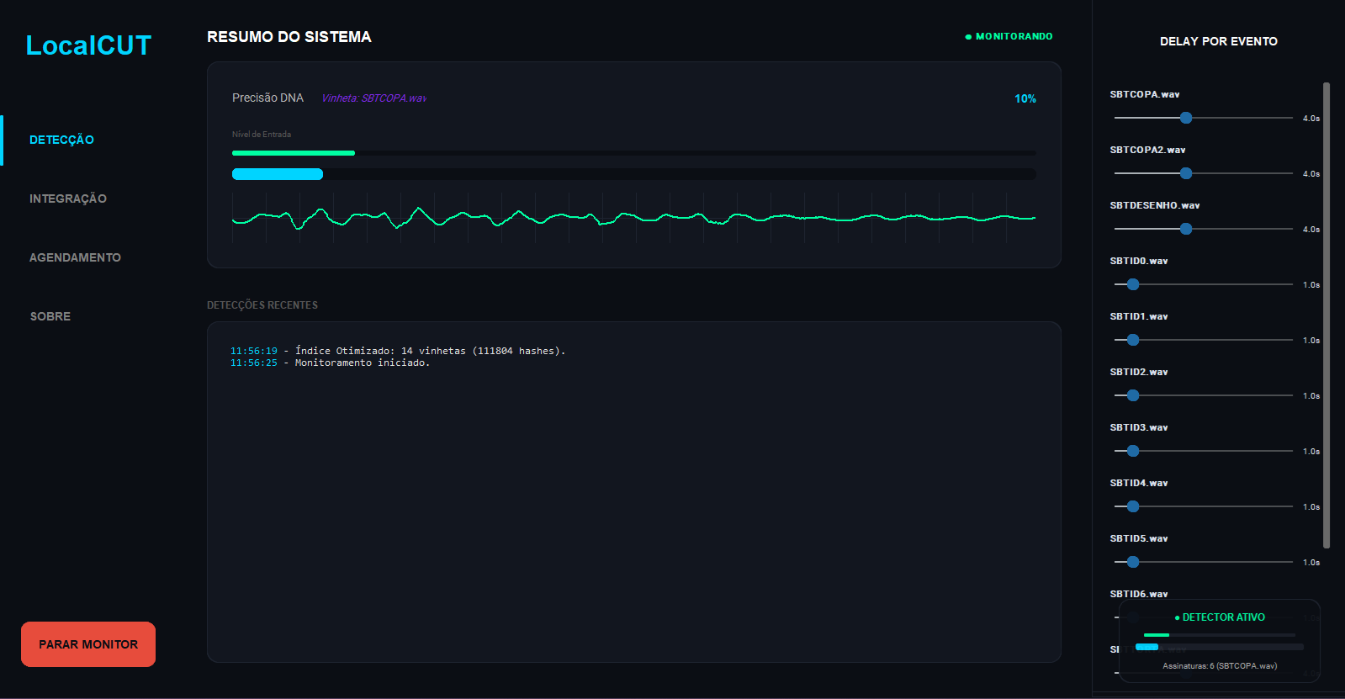This screenshot has height=699, width=1345.
Task: Click the SBTCOPA2.wav 4.0s delay value
Action: click(x=1311, y=174)
